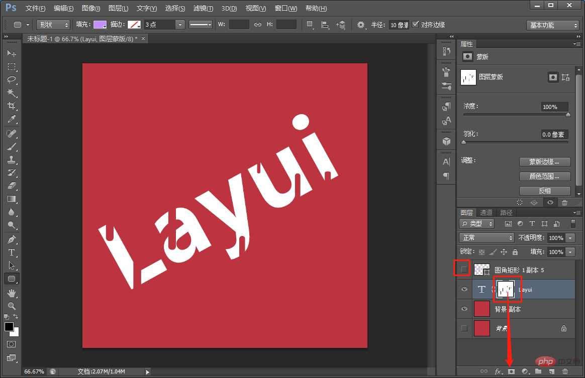585x378 pixels.
Task: Click the 浓度 density slider handle
Action: (568, 115)
